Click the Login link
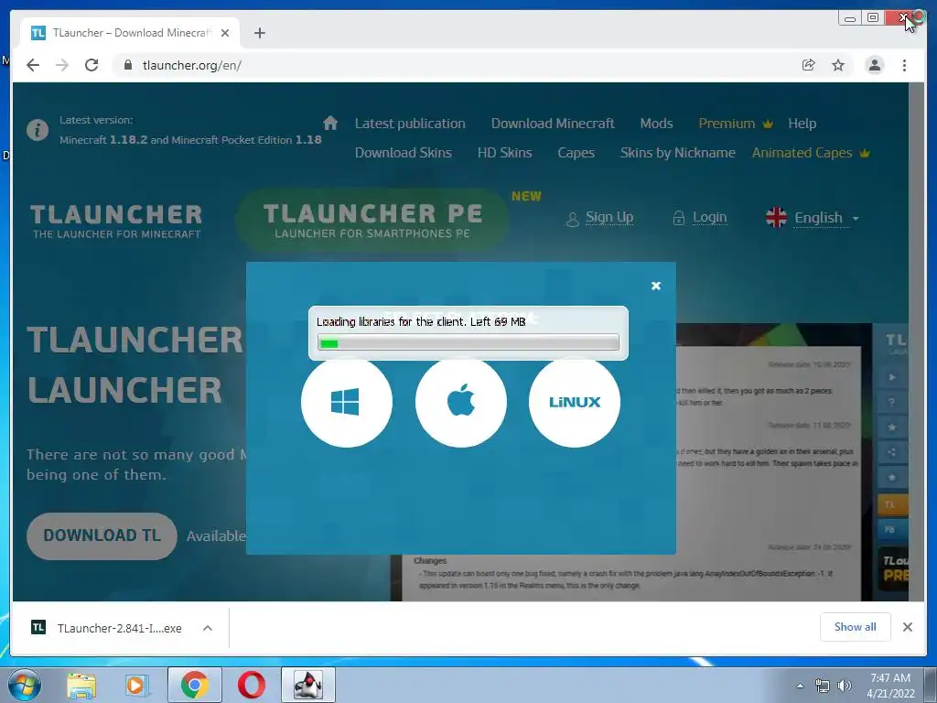This screenshot has height=703, width=937. coord(700,218)
